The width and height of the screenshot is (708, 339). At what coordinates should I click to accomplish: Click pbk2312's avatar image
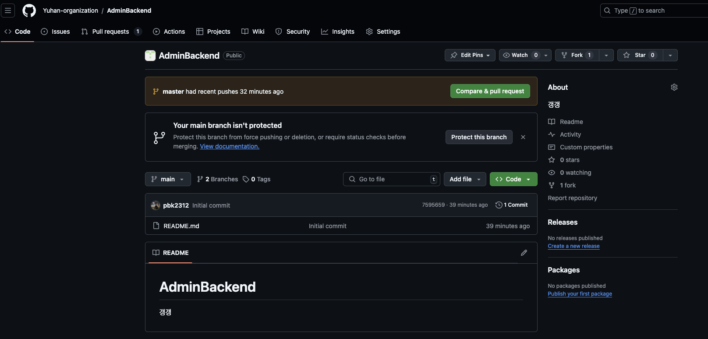(156, 205)
